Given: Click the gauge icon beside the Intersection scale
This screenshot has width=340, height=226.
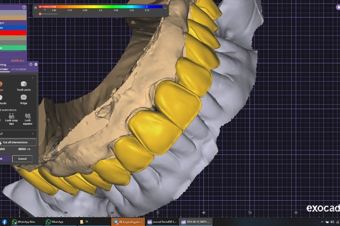Looking at the screenshot, I should point(36,8).
